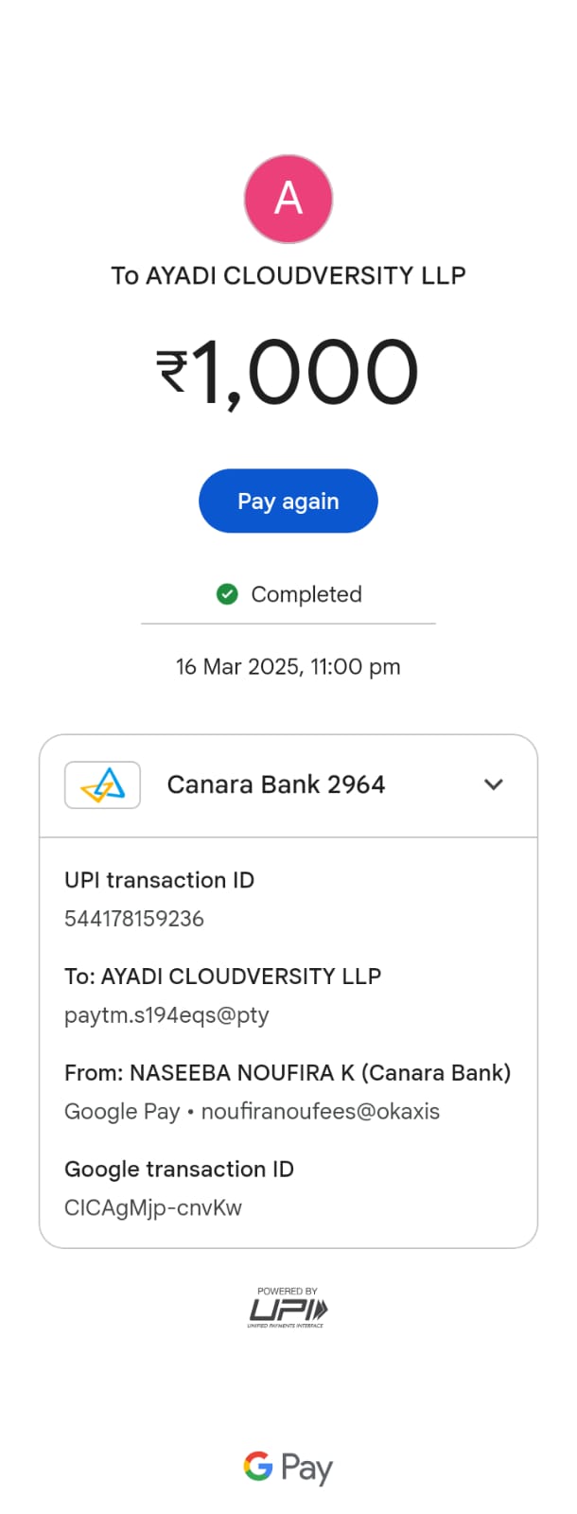Click the UPI transaction ID label
The height and width of the screenshot is (1514, 577).
point(159,880)
